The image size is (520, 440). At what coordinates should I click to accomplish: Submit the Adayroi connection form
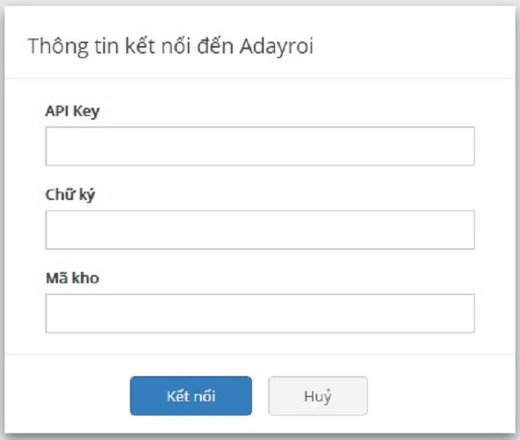[191, 396]
